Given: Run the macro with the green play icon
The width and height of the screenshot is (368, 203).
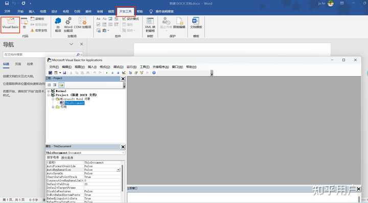Looking at the screenshot, I should [107, 73].
